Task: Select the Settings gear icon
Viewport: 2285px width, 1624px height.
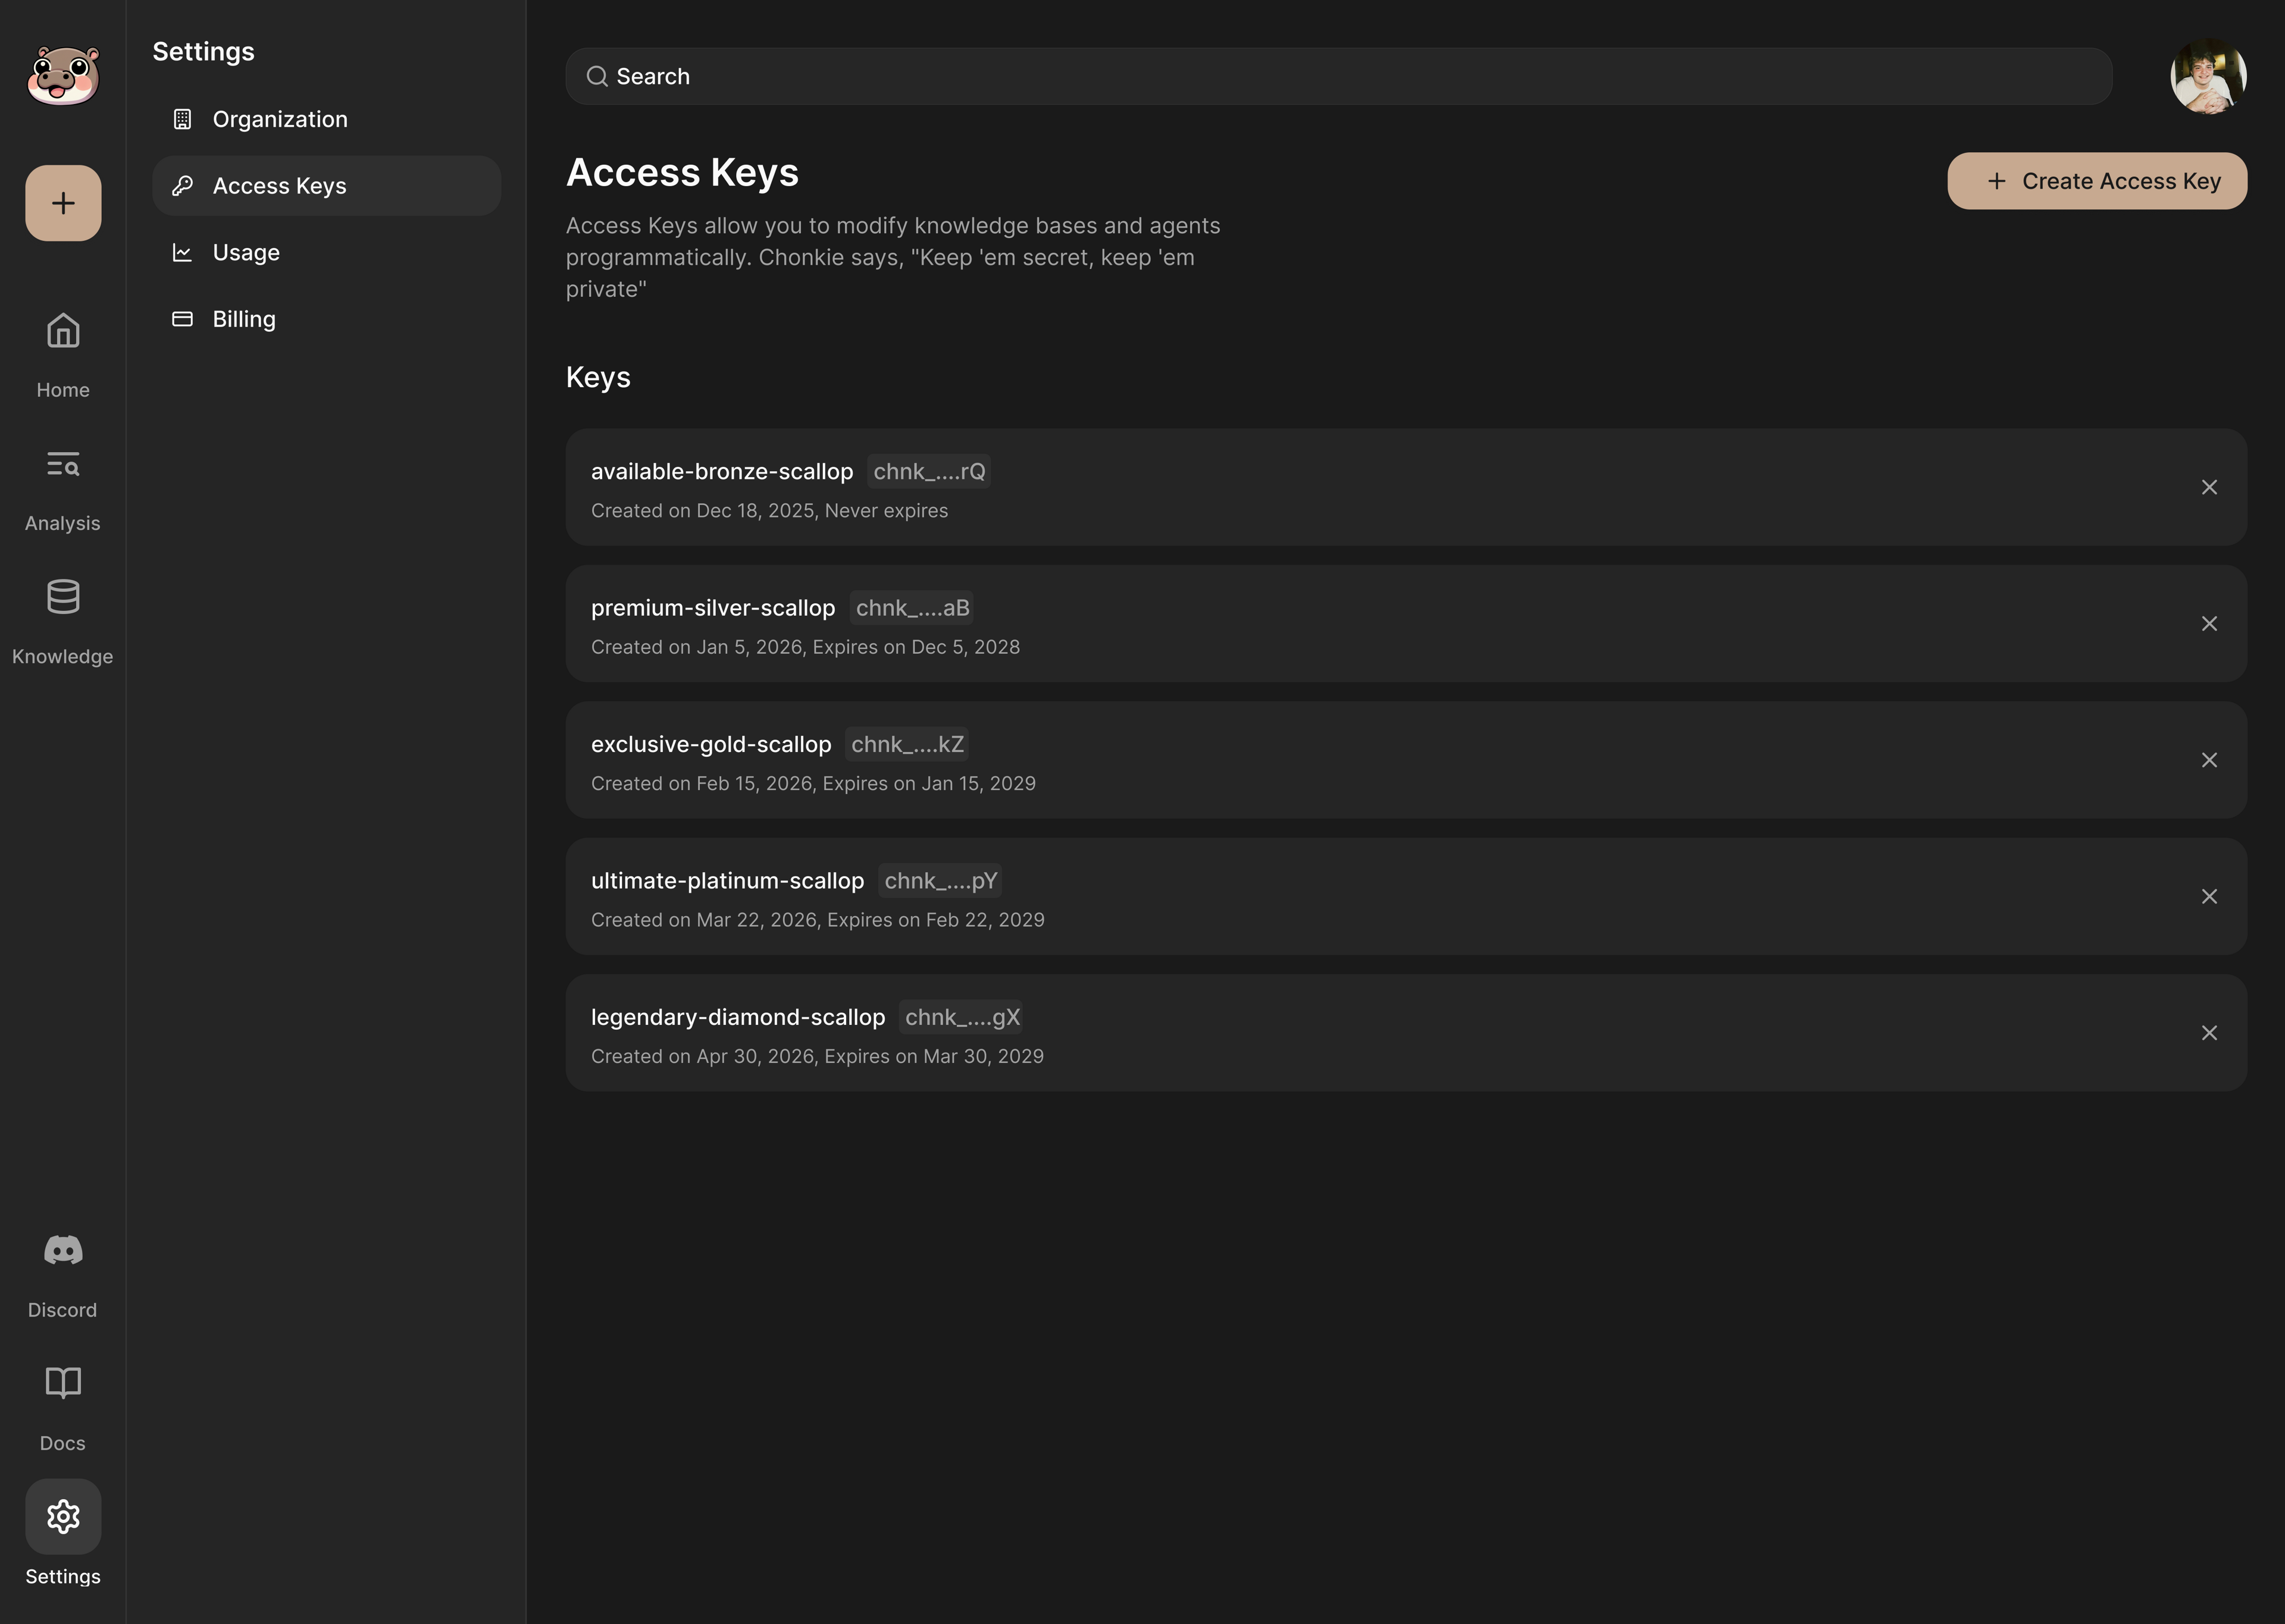Action: tap(63, 1516)
